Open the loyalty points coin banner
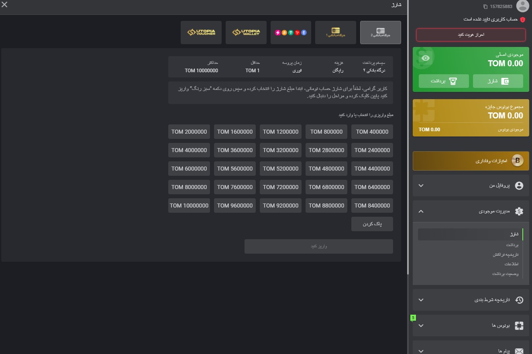The width and height of the screenshot is (532, 354). pos(471,161)
